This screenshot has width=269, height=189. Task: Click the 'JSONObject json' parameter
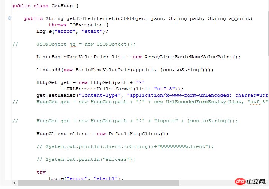click(140, 18)
